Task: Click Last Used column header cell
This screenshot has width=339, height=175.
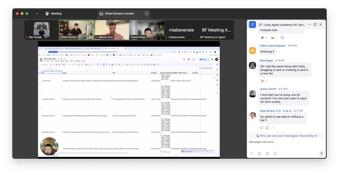Action: pyautogui.click(x=196, y=73)
